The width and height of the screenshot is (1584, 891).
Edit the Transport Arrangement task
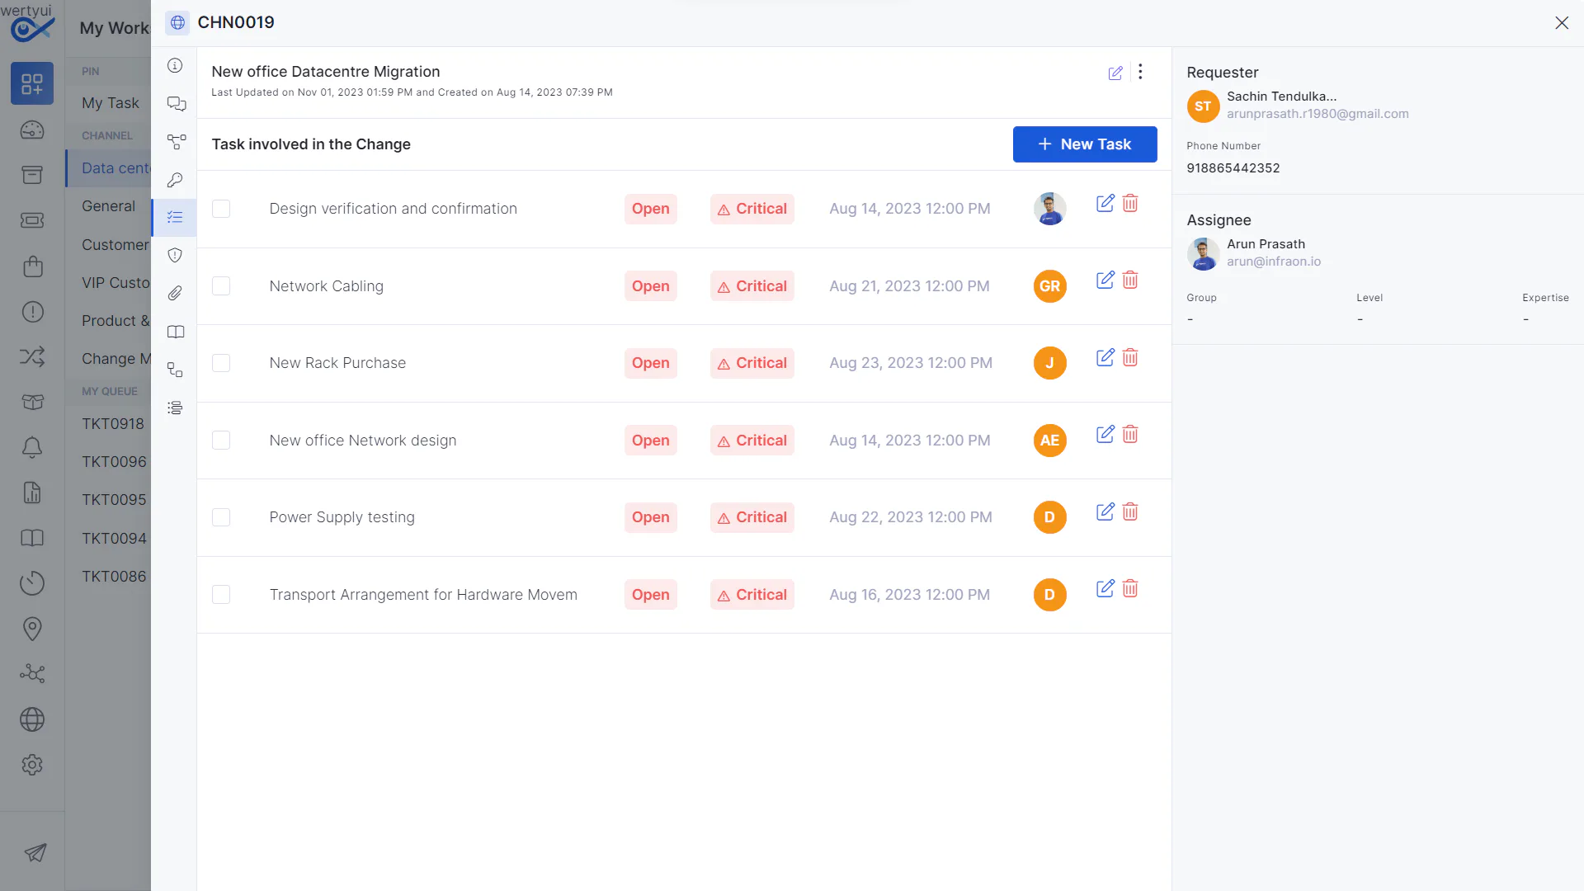1105,588
